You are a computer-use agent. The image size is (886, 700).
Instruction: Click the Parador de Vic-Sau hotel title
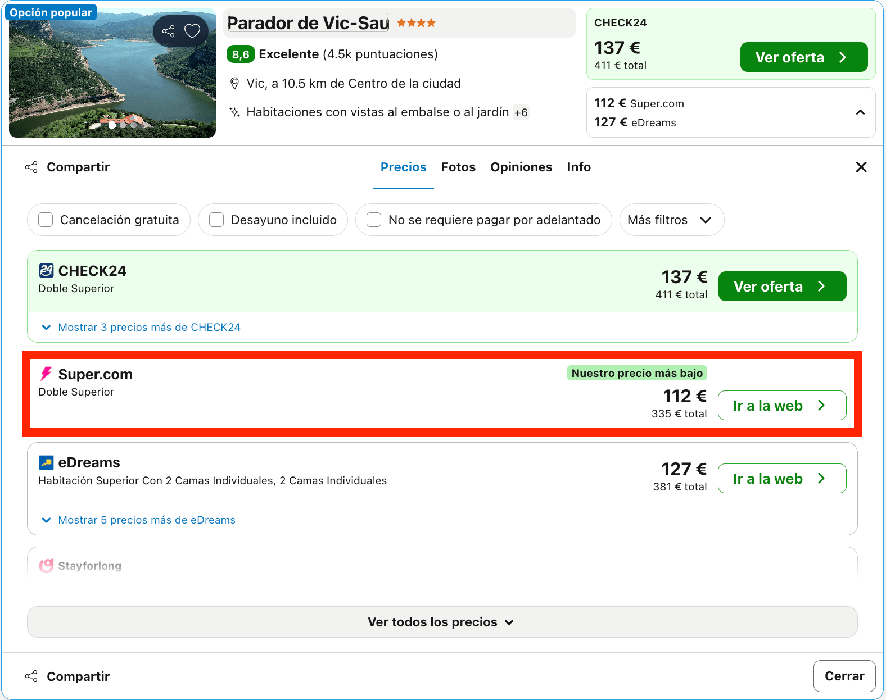pyautogui.click(x=308, y=23)
